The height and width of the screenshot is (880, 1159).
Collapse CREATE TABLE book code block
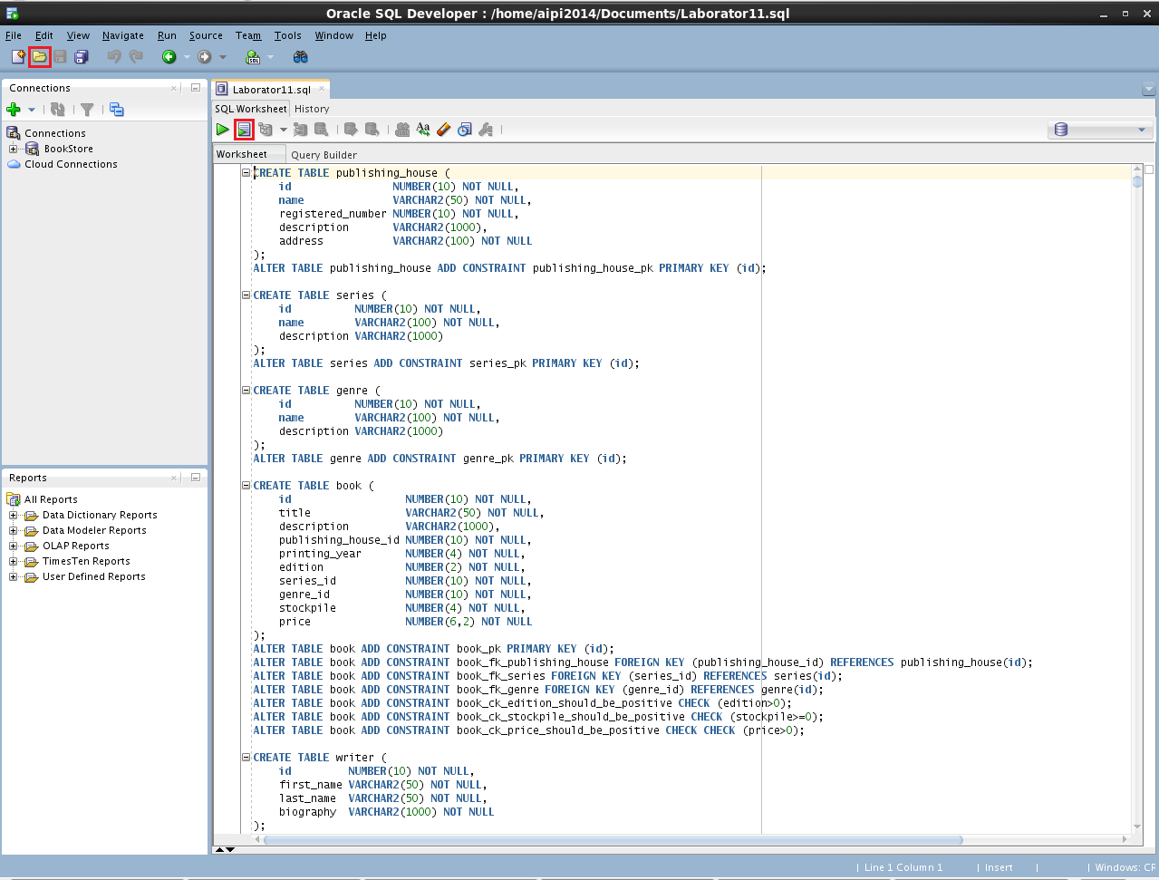246,485
